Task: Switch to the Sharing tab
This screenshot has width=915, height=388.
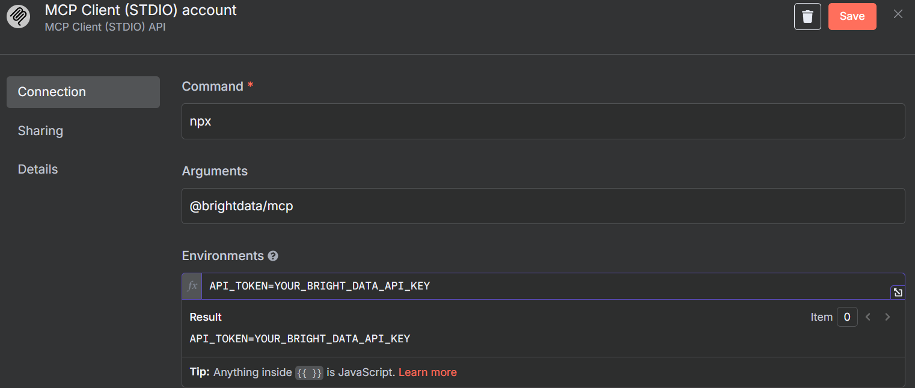Action: pos(40,131)
